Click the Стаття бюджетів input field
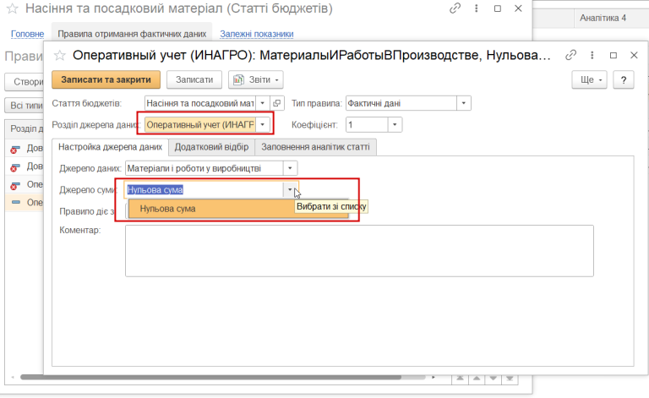Screen dimensions: 649x398 tap(200, 103)
